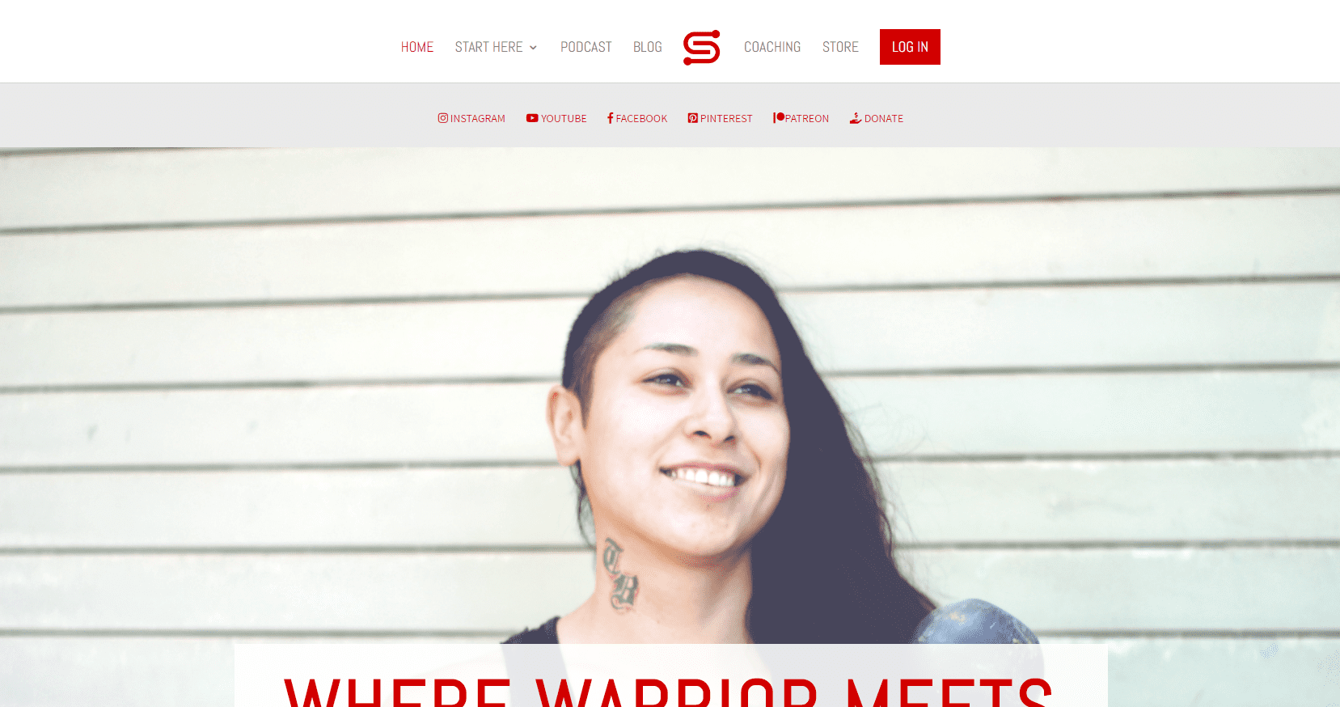Open the Patreon text link

(807, 118)
